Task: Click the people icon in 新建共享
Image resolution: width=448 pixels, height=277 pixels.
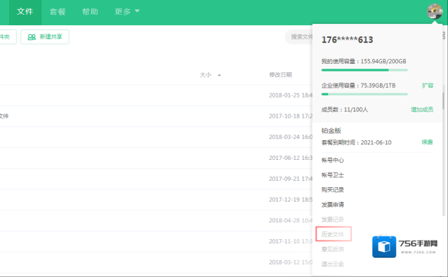Action: [32, 37]
